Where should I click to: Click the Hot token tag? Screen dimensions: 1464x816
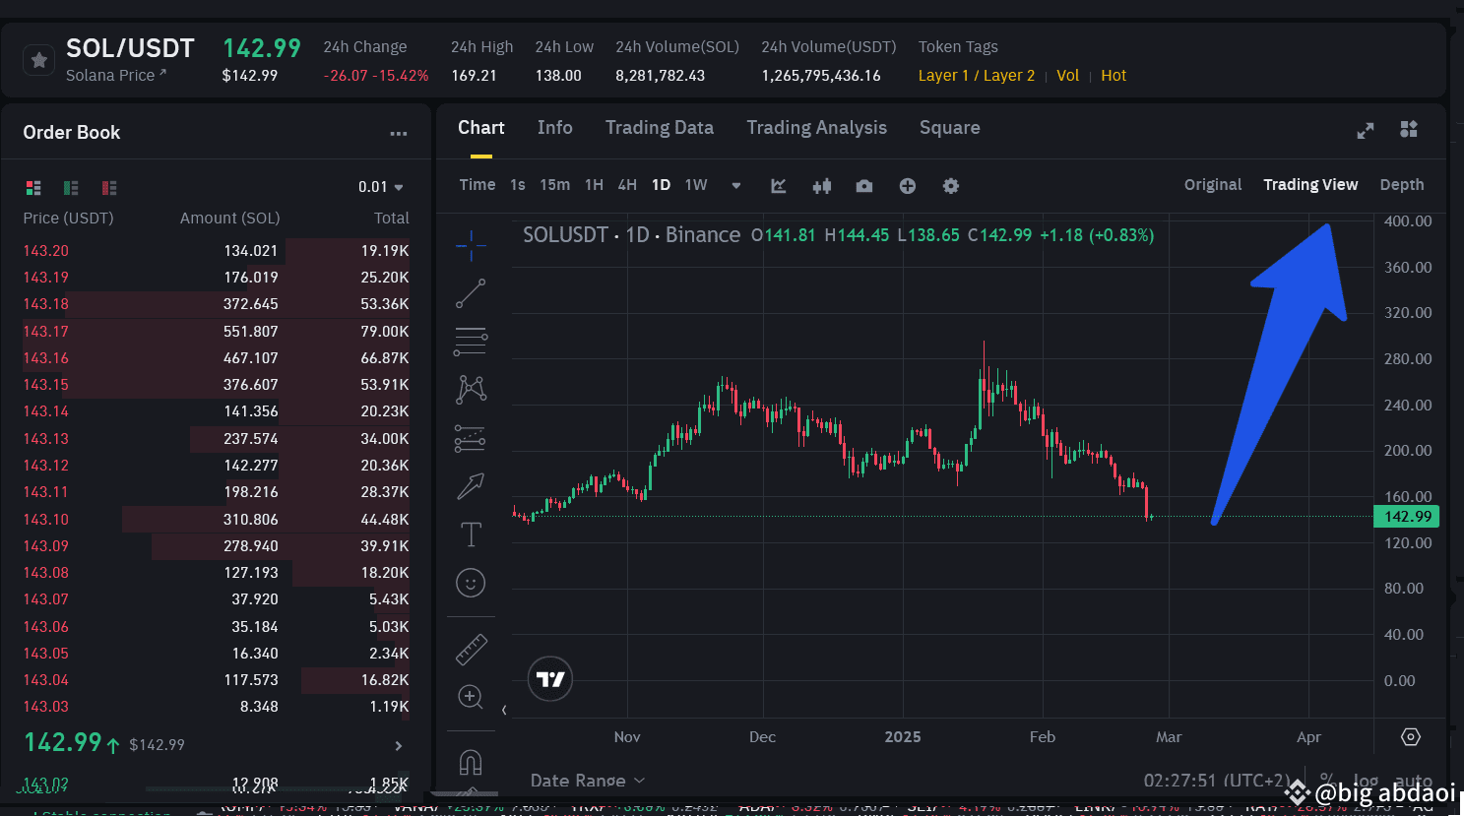tap(1114, 76)
